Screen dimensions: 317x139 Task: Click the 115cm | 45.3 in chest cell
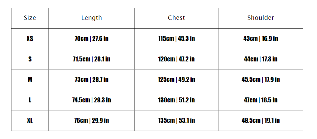tap(176, 39)
